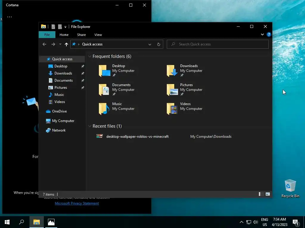305x228 pixels.
Task: Click the recent file's image thumbnail
Action: click(99, 136)
